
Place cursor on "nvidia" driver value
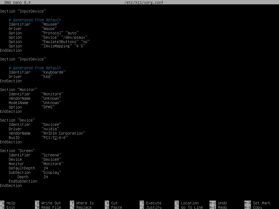pos(50,129)
